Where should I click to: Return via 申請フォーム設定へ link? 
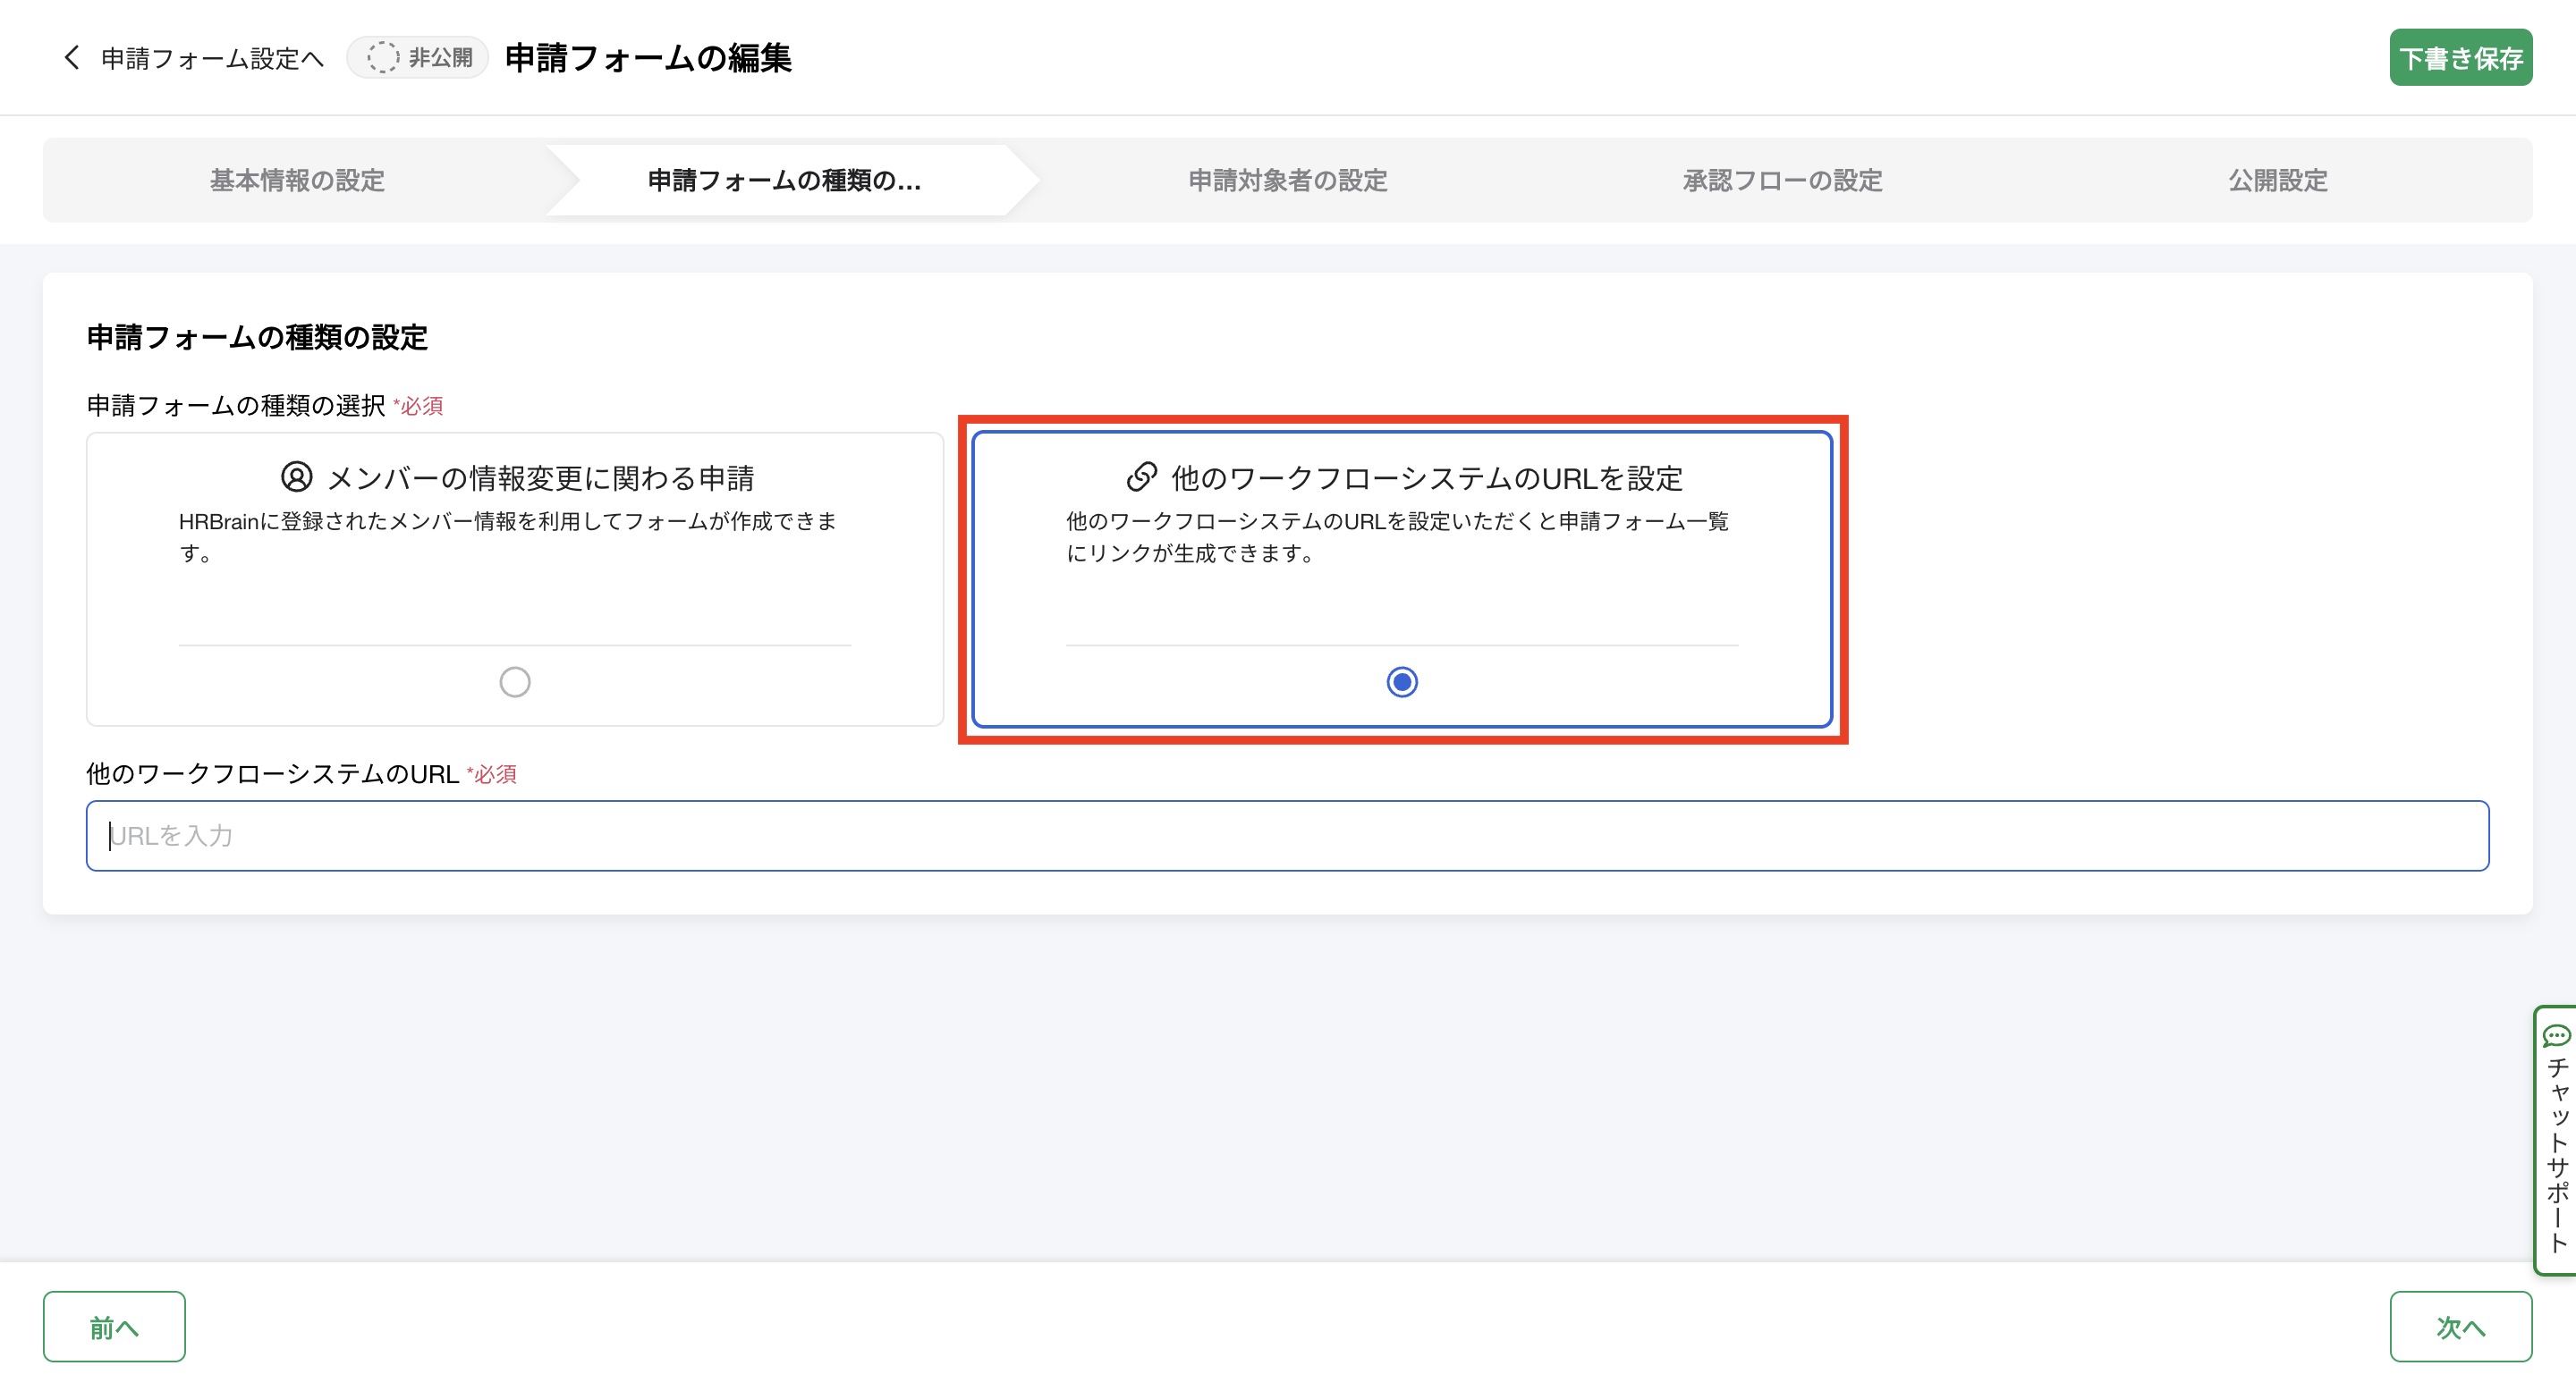pos(212,59)
